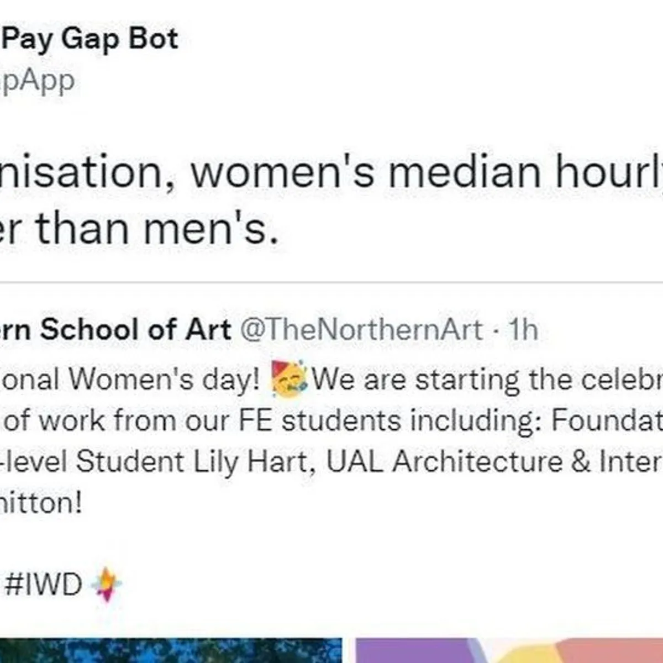Click the pApp account handle
The height and width of the screenshot is (663, 663).
pyautogui.click(x=37, y=82)
